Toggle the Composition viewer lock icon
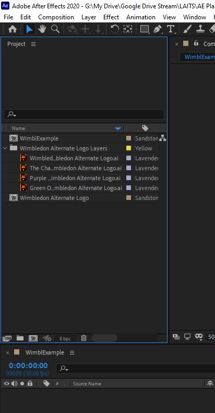The height and width of the screenshot is (413, 215). [196, 43]
